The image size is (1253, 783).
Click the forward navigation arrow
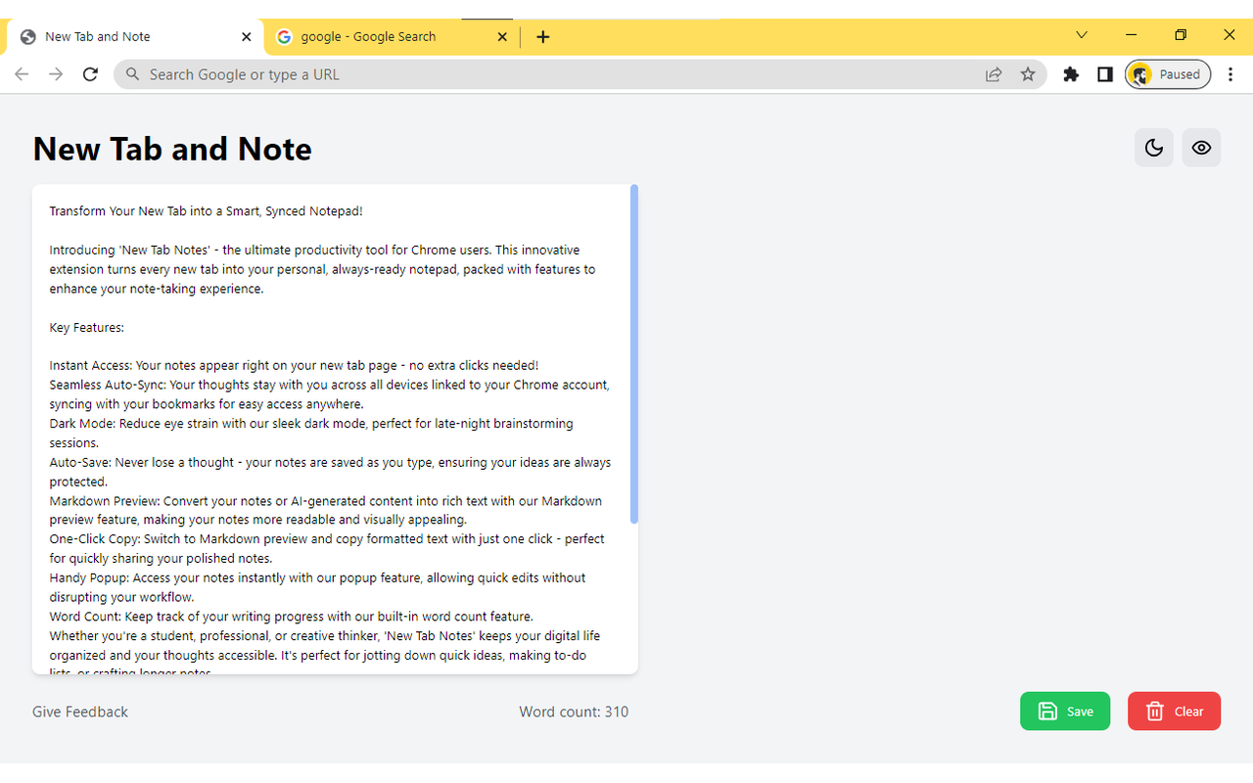click(x=56, y=73)
